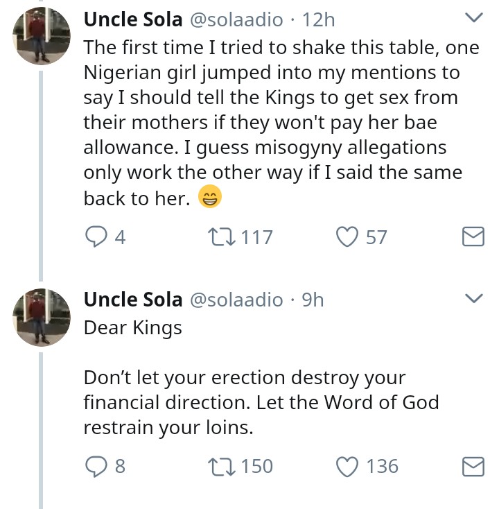Share the 12h tweet via Direct Message envelope
Image resolution: width=499 pixels, height=509 pixels.
(472, 238)
